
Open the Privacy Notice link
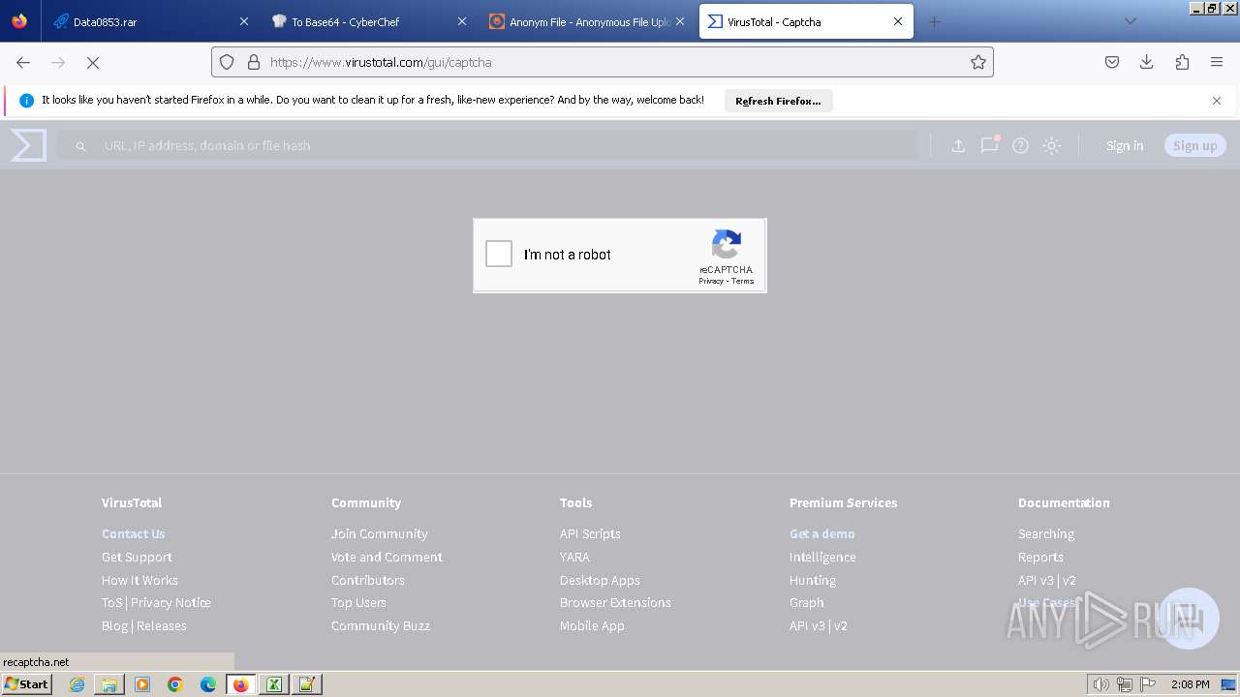(170, 602)
